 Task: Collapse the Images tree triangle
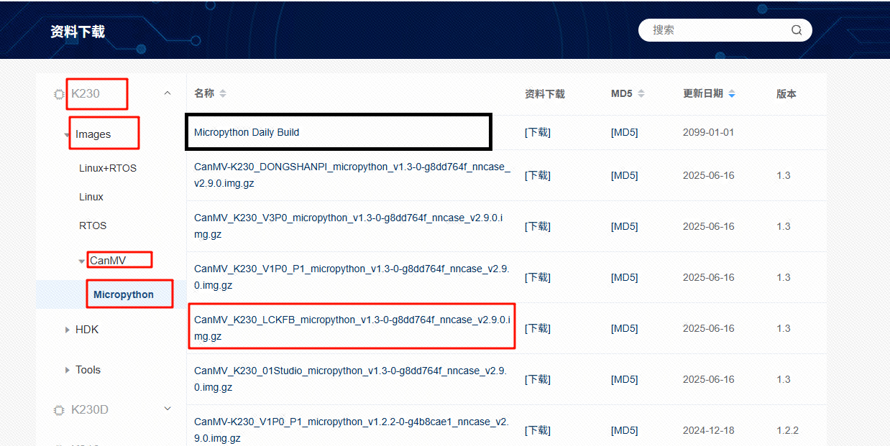pyautogui.click(x=67, y=134)
